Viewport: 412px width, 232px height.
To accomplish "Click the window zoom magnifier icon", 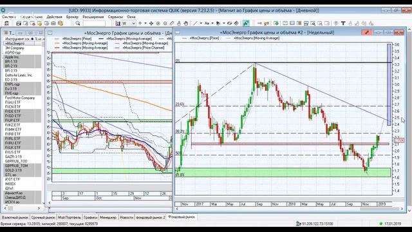I will pos(313,23).
